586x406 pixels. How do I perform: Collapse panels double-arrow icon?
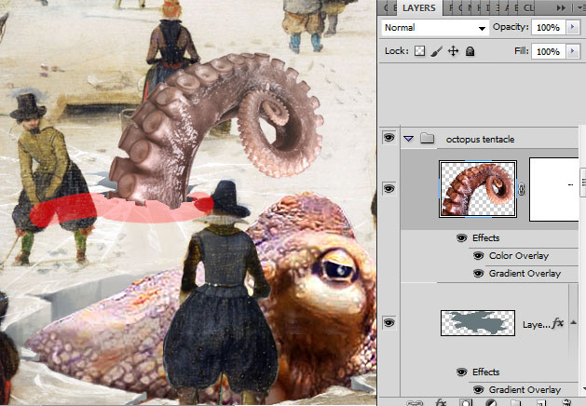click(561, 7)
